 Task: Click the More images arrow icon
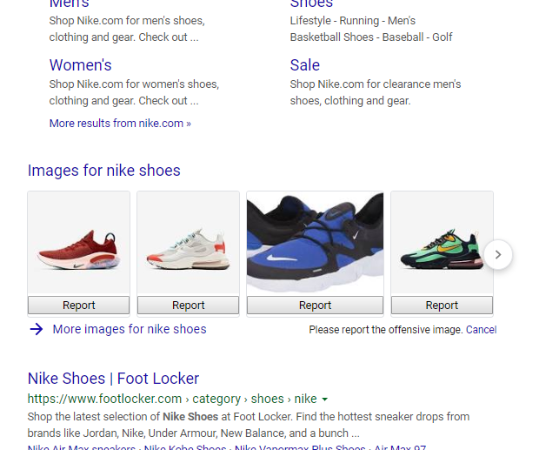pyautogui.click(x=37, y=329)
